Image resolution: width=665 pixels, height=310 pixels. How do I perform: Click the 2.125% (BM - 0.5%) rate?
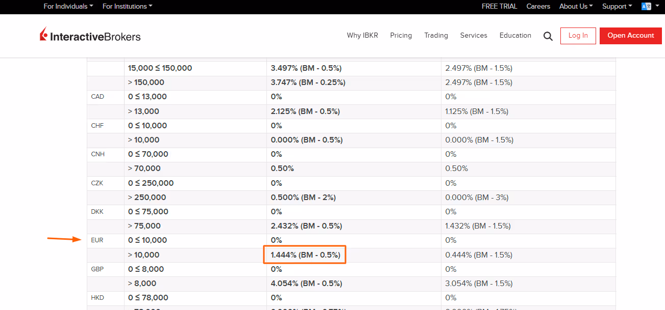(305, 111)
